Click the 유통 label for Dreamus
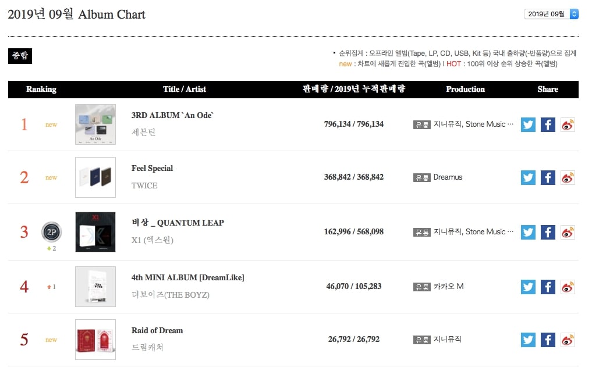 (x=421, y=177)
